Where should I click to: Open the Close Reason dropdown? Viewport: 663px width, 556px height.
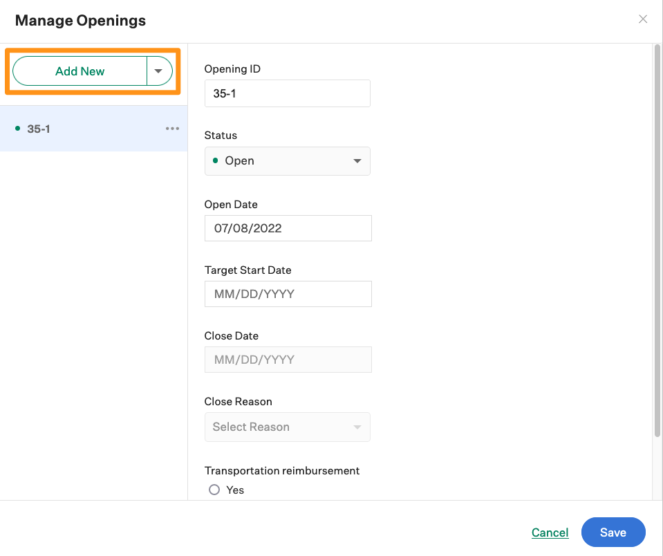pos(288,427)
